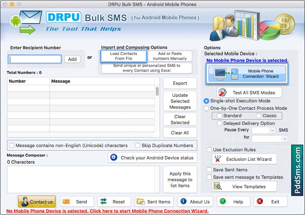
Task: Click the PddSms.com side banner
Action: click(x=297, y=170)
